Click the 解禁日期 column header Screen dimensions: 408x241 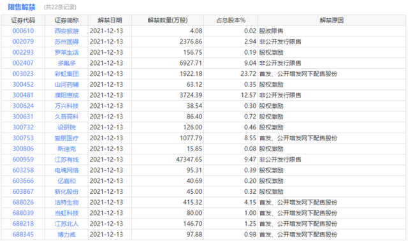tap(110, 20)
